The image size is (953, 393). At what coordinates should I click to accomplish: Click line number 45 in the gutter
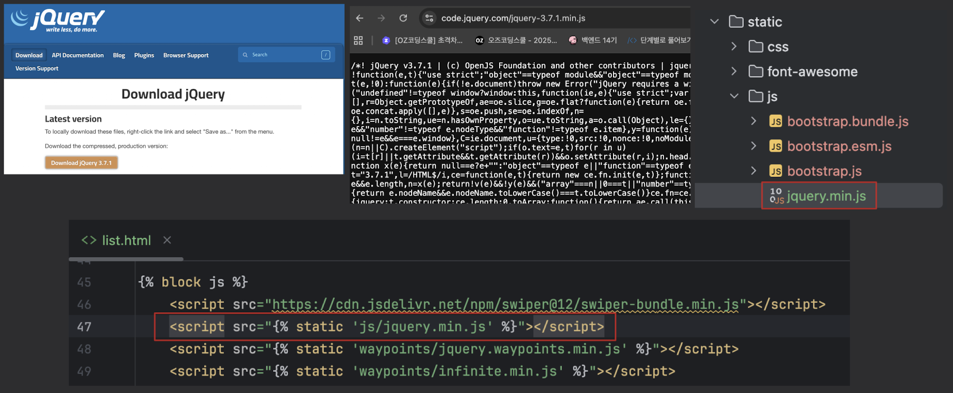pos(84,282)
